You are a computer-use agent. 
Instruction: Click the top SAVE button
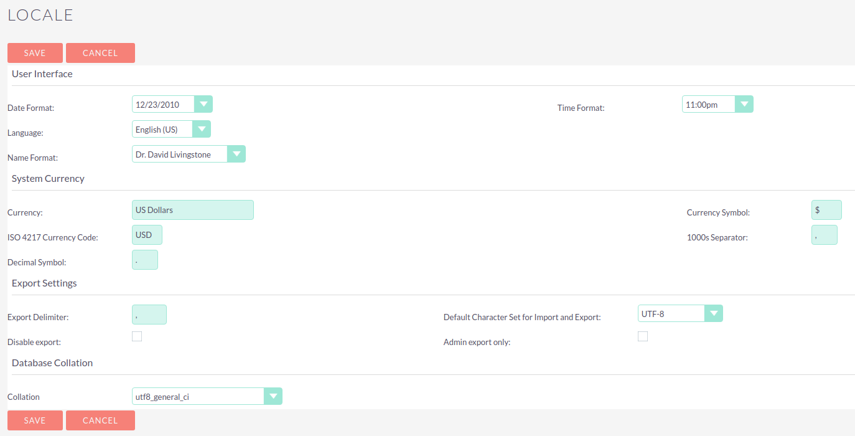tap(35, 53)
